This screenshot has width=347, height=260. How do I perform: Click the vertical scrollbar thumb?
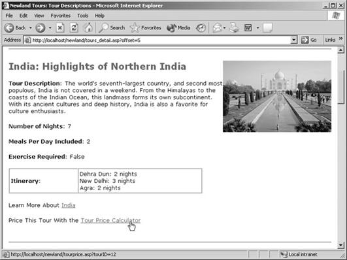341,87
